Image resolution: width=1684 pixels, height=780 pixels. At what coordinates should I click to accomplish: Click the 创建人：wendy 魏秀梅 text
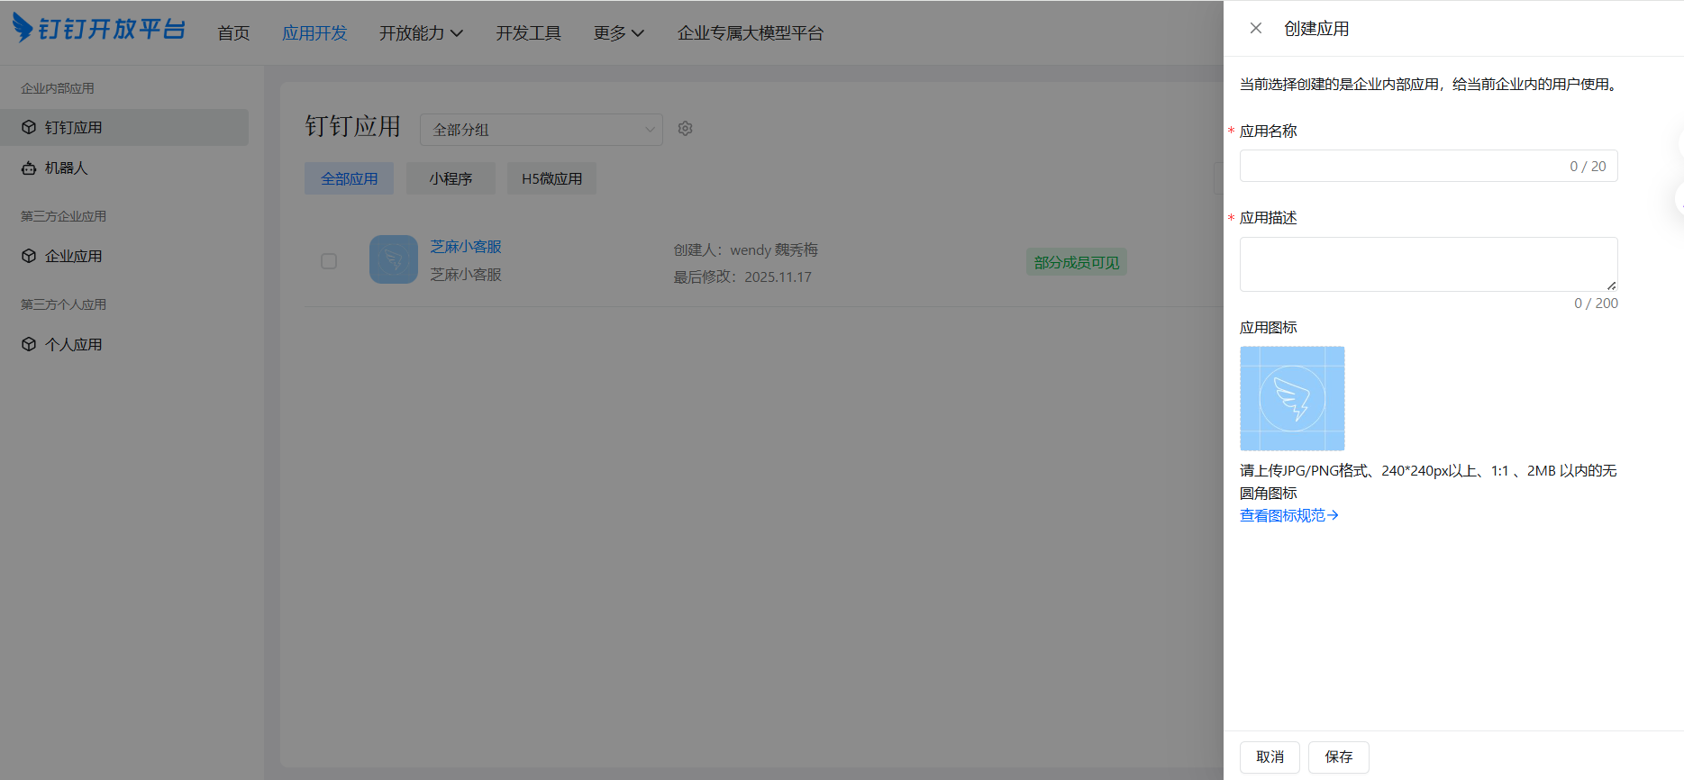click(x=746, y=249)
